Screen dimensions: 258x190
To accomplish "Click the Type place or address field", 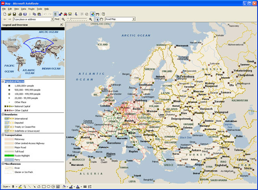I will pos(32,19).
